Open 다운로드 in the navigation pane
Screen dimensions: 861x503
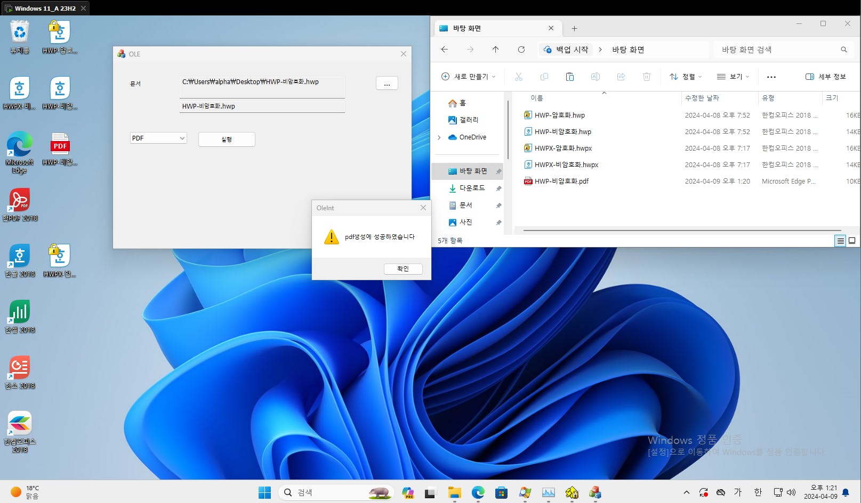467,188
